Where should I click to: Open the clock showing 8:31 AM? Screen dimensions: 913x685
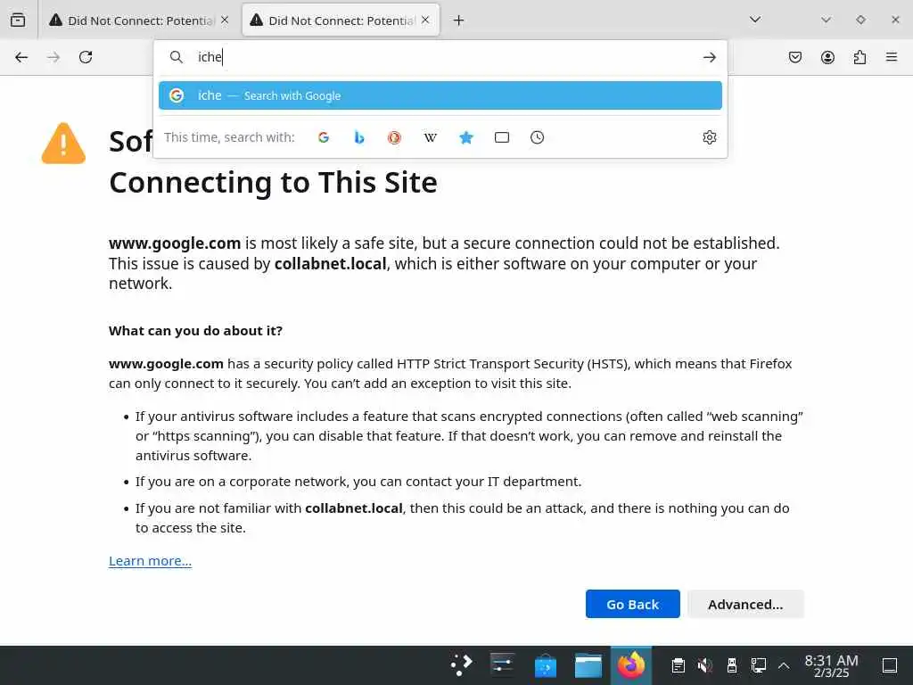point(831,665)
